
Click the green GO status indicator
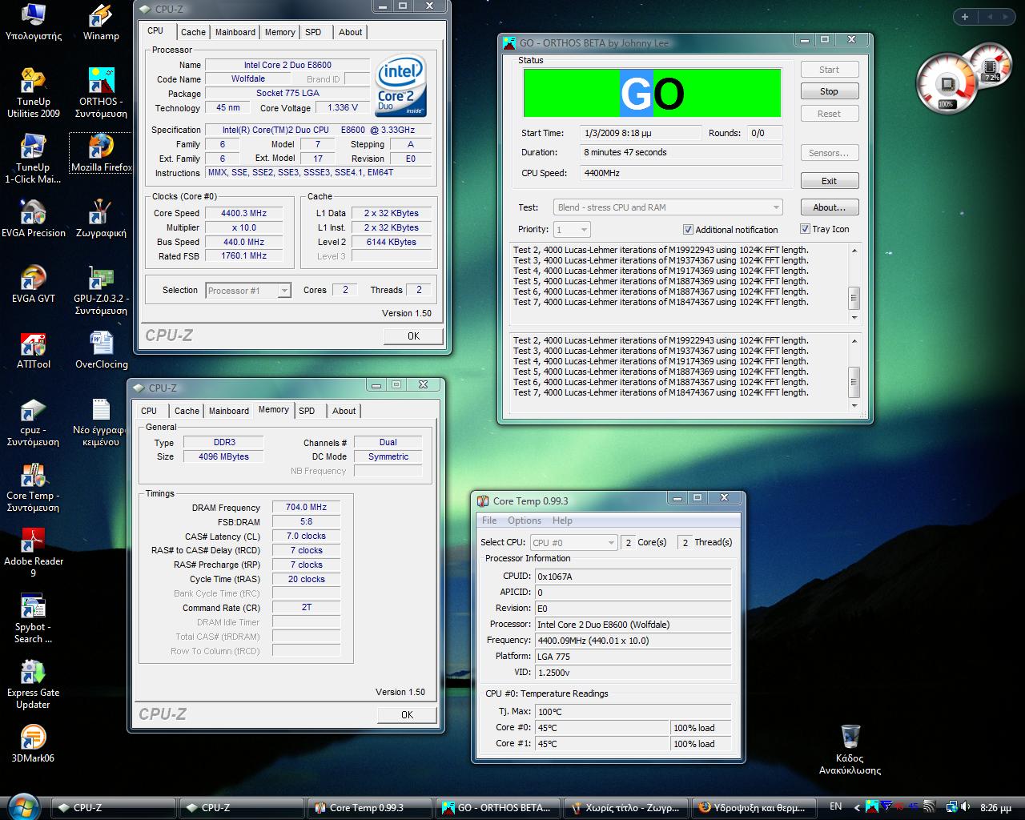coord(652,93)
